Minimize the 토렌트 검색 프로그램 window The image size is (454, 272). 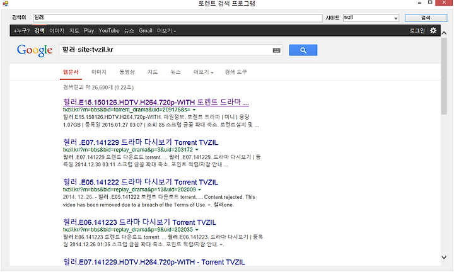(419, 3)
